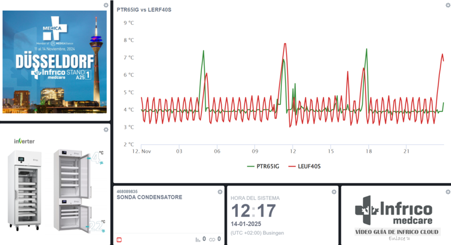Click the 12. Nov date label on chart axis
This screenshot has width=451, height=245.
tap(142, 151)
